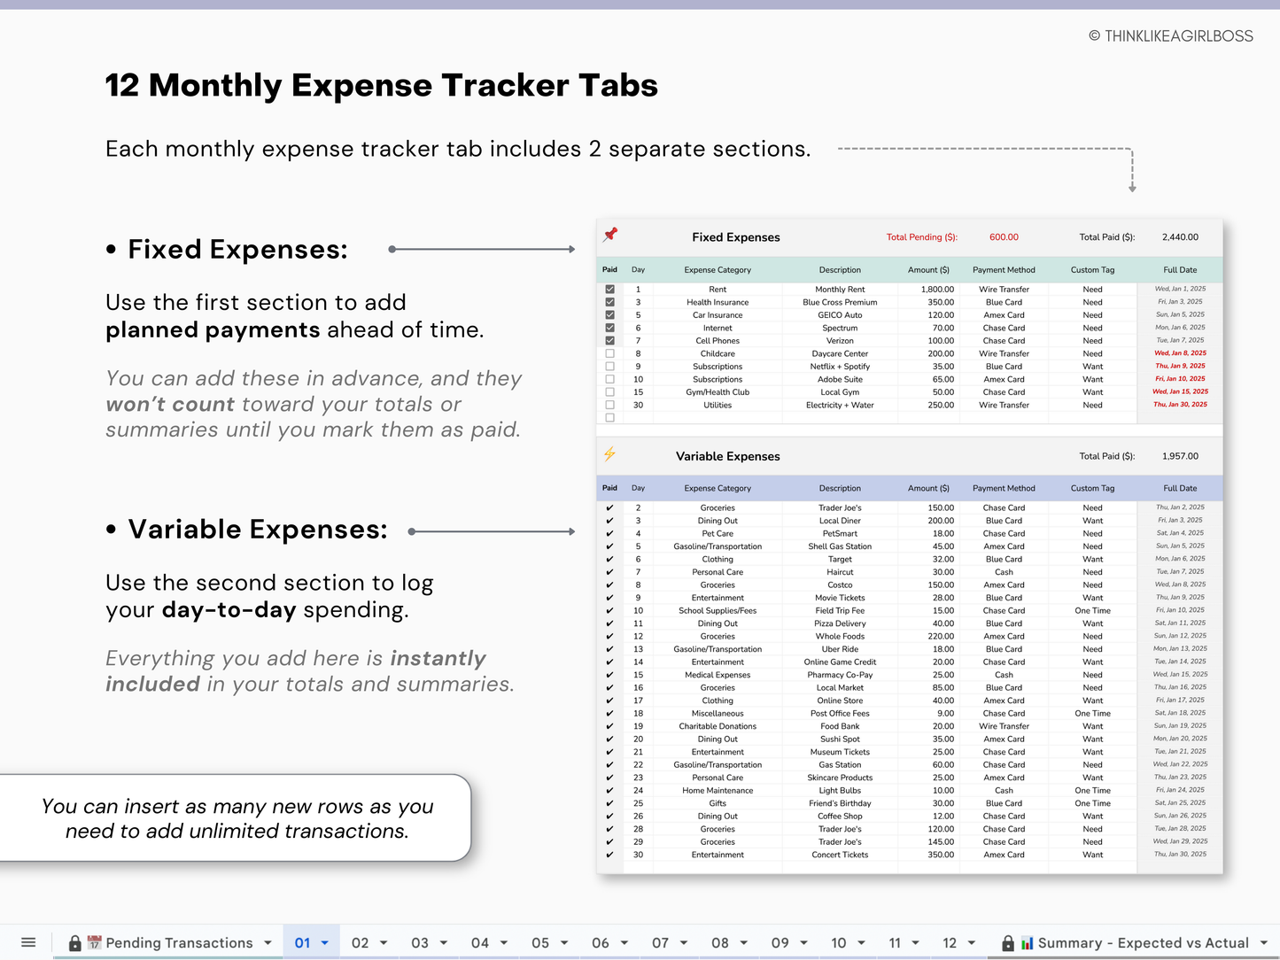Mark the Netflix + Spotify subscription as paid
The image size is (1280, 960).
coord(609,366)
